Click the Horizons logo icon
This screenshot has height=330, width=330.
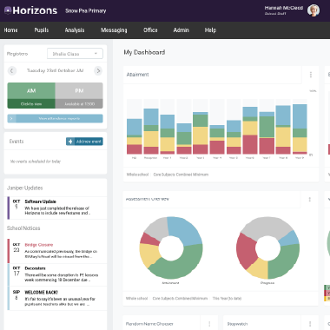(x=8, y=10)
